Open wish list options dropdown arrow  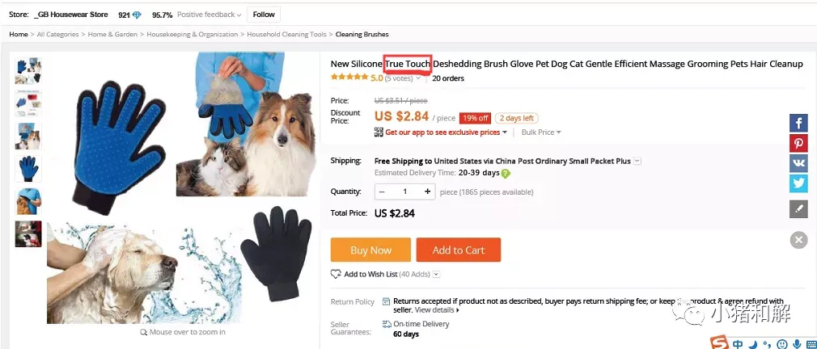(437, 274)
